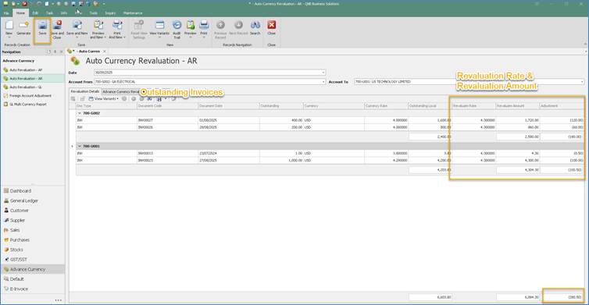Switch to the Home ribbon tab

coord(20,13)
